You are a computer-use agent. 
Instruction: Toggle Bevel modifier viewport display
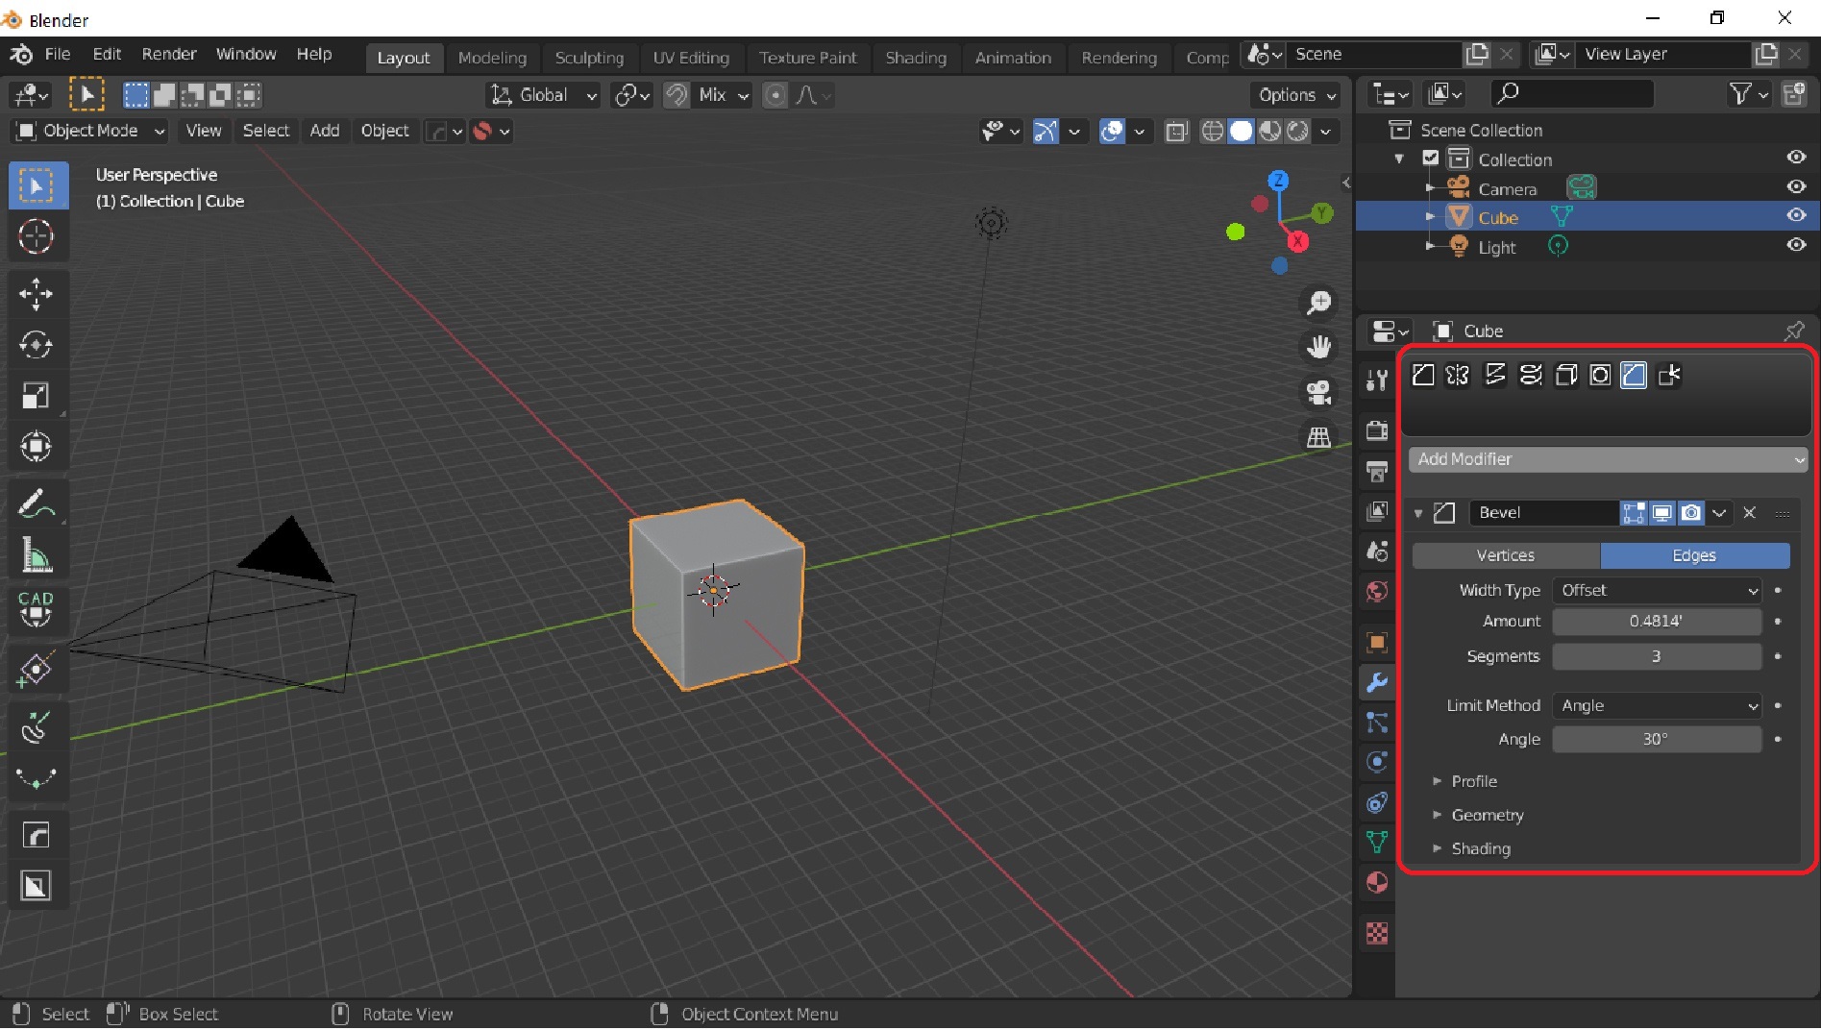point(1661,512)
